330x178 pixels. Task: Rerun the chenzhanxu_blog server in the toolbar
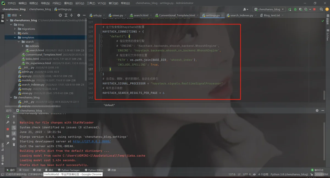[x=290, y=9]
